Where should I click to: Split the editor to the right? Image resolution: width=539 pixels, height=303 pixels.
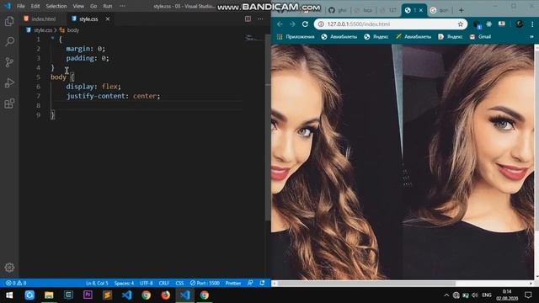[248, 19]
